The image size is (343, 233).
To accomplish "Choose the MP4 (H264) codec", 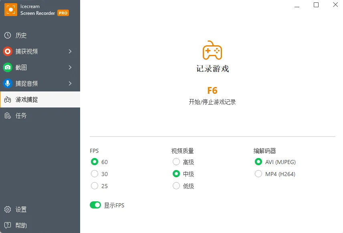I will (x=258, y=174).
